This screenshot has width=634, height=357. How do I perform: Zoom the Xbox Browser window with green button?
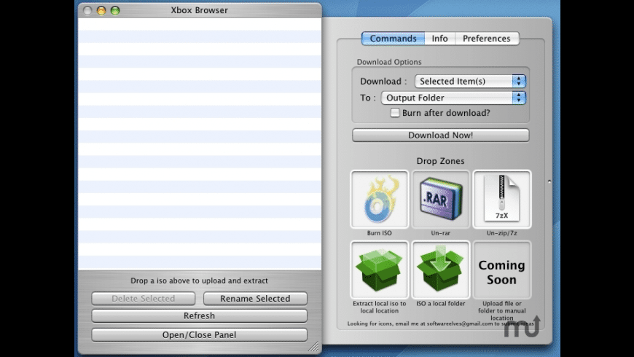click(x=115, y=10)
